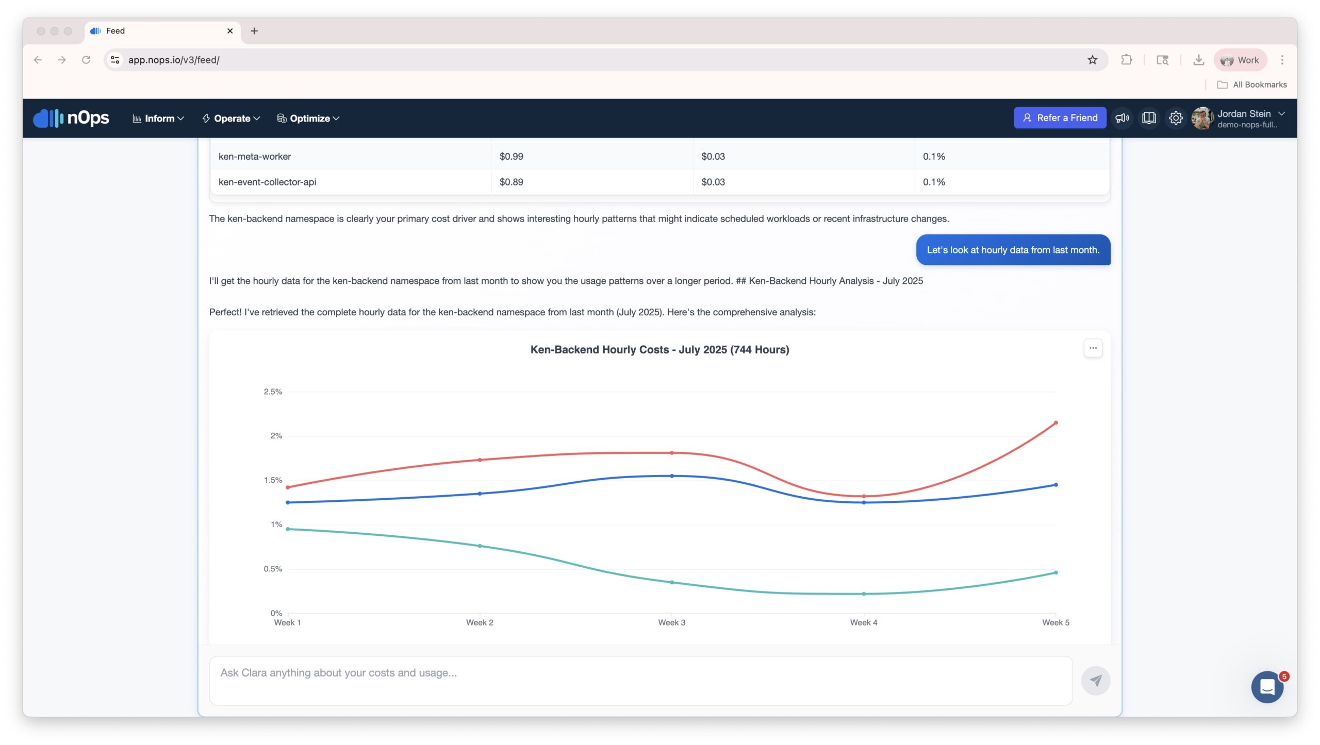Image resolution: width=1320 pixels, height=745 pixels.
Task: Expand the Optimize dropdown menu
Action: (308, 118)
